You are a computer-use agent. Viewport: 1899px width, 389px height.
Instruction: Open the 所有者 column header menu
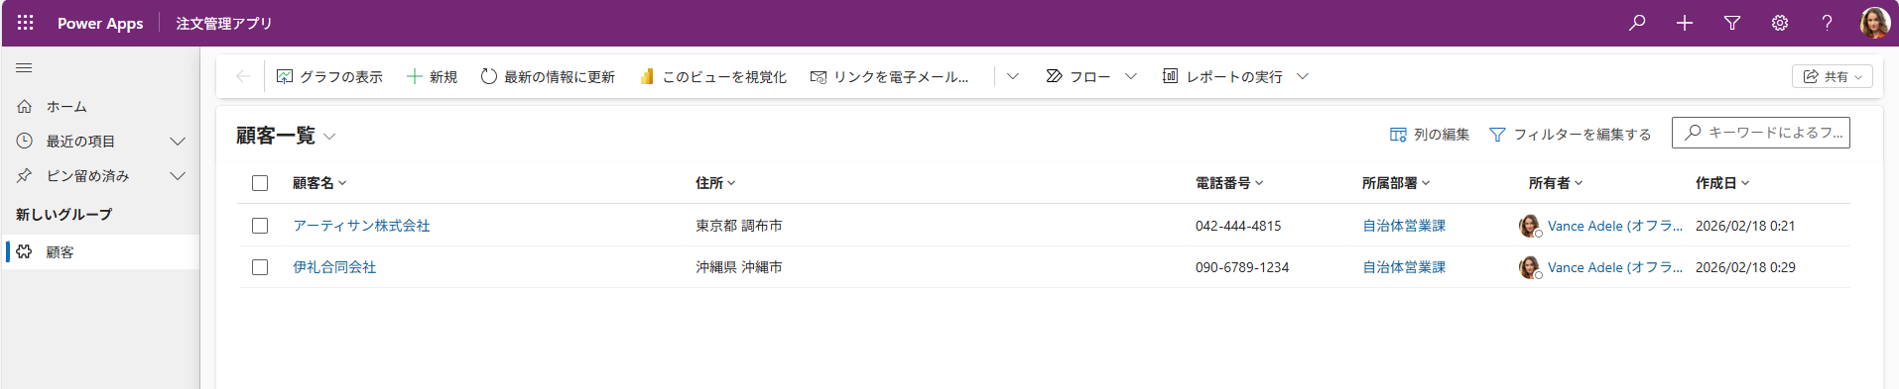pyautogui.click(x=1556, y=183)
